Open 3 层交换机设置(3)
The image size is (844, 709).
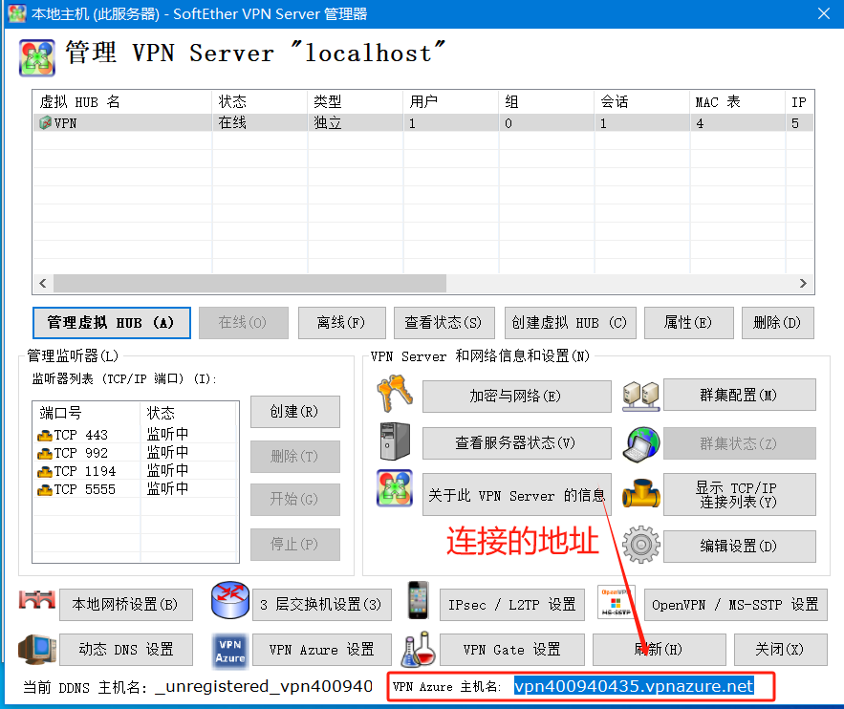(x=322, y=605)
